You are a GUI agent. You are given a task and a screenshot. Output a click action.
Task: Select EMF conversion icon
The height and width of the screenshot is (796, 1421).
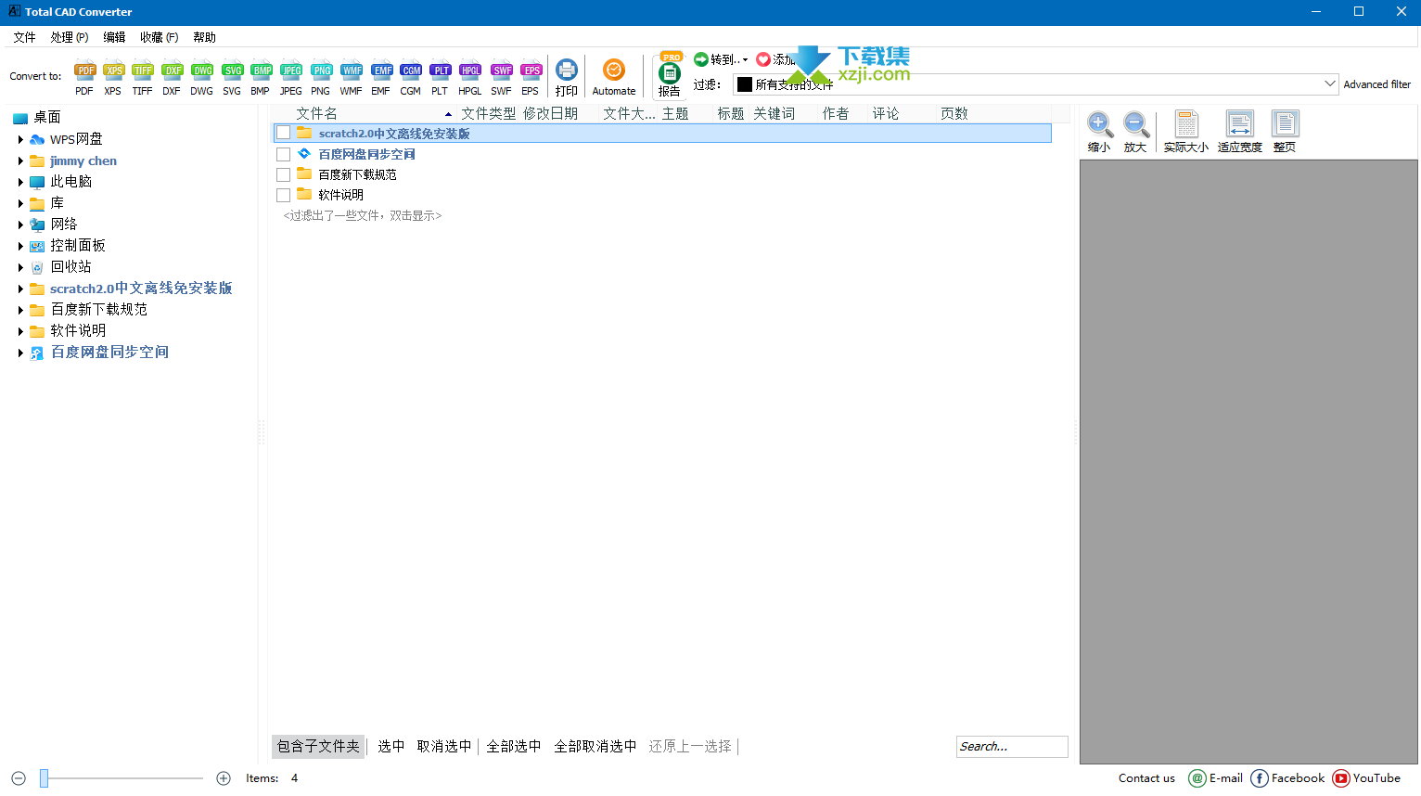(381, 78)
